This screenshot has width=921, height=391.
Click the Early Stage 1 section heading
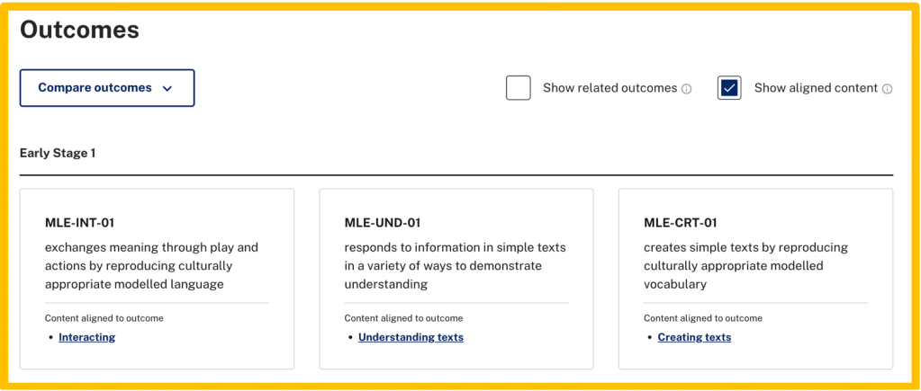click(58, 153)
